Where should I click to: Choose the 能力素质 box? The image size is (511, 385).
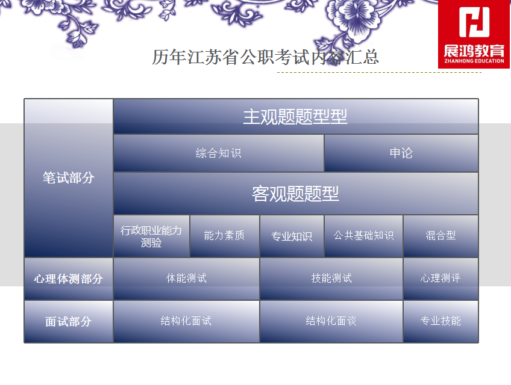pyautogui.click(x=224, y=236)
